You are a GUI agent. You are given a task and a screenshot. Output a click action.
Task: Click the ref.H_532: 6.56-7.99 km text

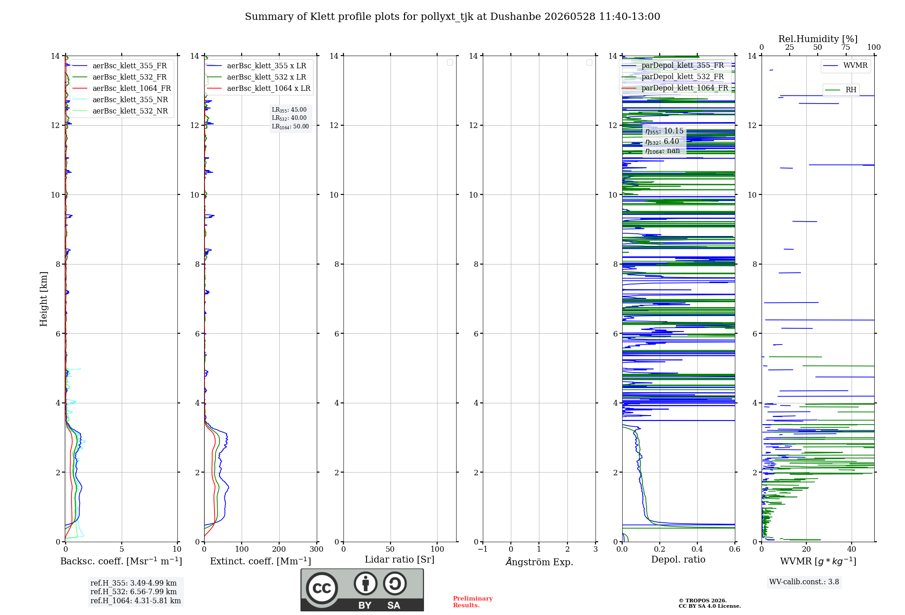[133, 592]
